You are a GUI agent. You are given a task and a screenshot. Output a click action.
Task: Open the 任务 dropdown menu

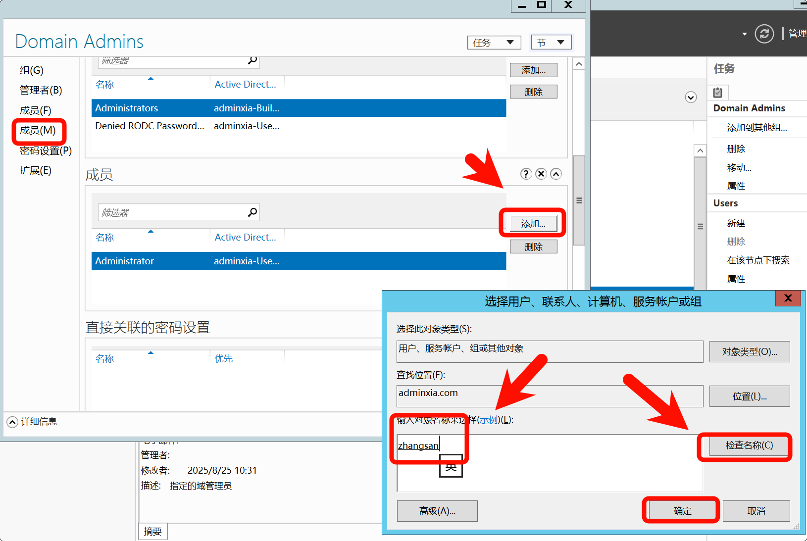point(494,43)
